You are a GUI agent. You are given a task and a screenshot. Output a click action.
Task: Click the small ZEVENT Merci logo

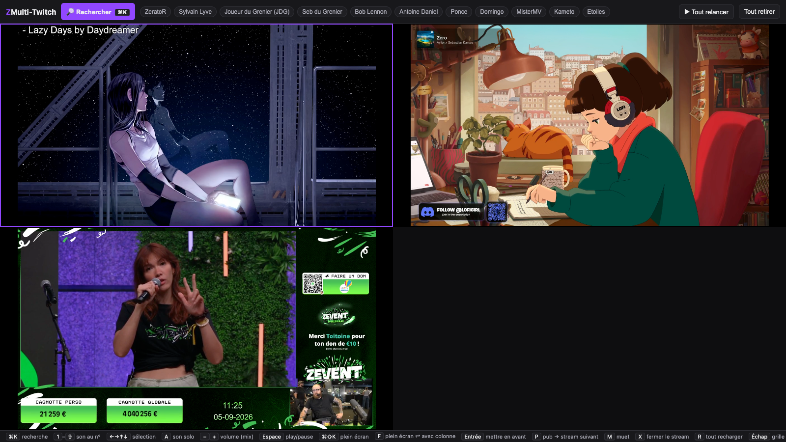[x=336, y=316]
